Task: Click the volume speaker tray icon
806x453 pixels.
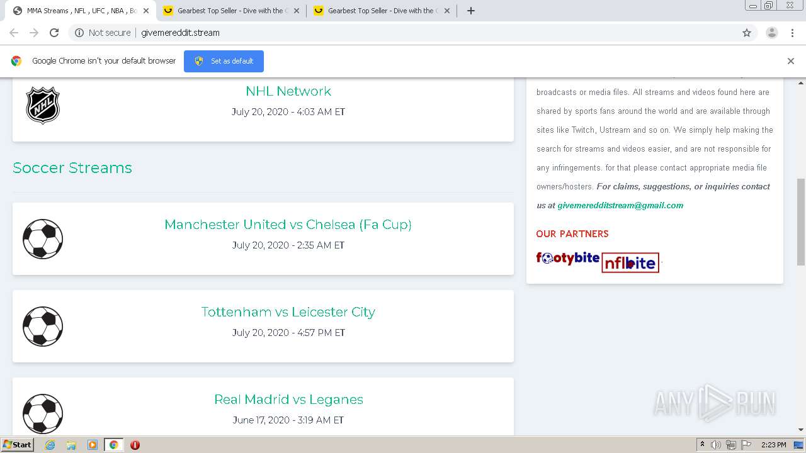Action: tap(716, 445)
